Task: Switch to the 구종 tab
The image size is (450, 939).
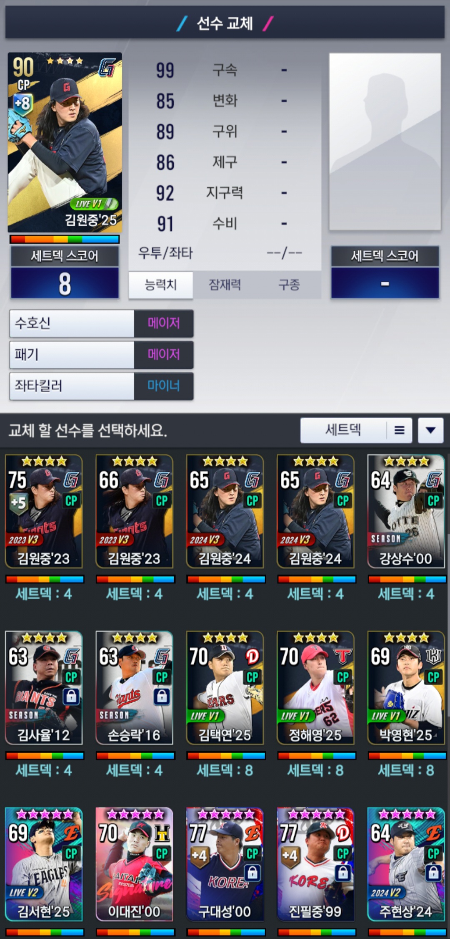Action: point(289,285)
